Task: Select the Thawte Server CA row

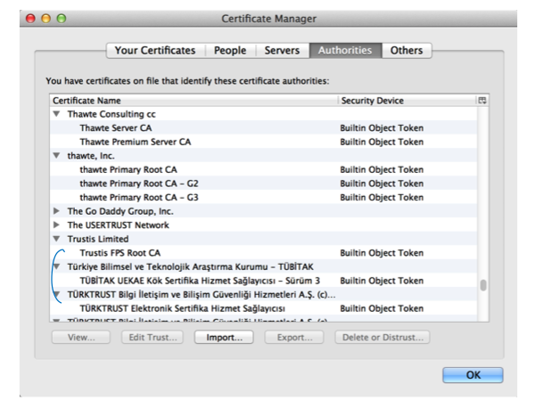Action: click(263, 127)
